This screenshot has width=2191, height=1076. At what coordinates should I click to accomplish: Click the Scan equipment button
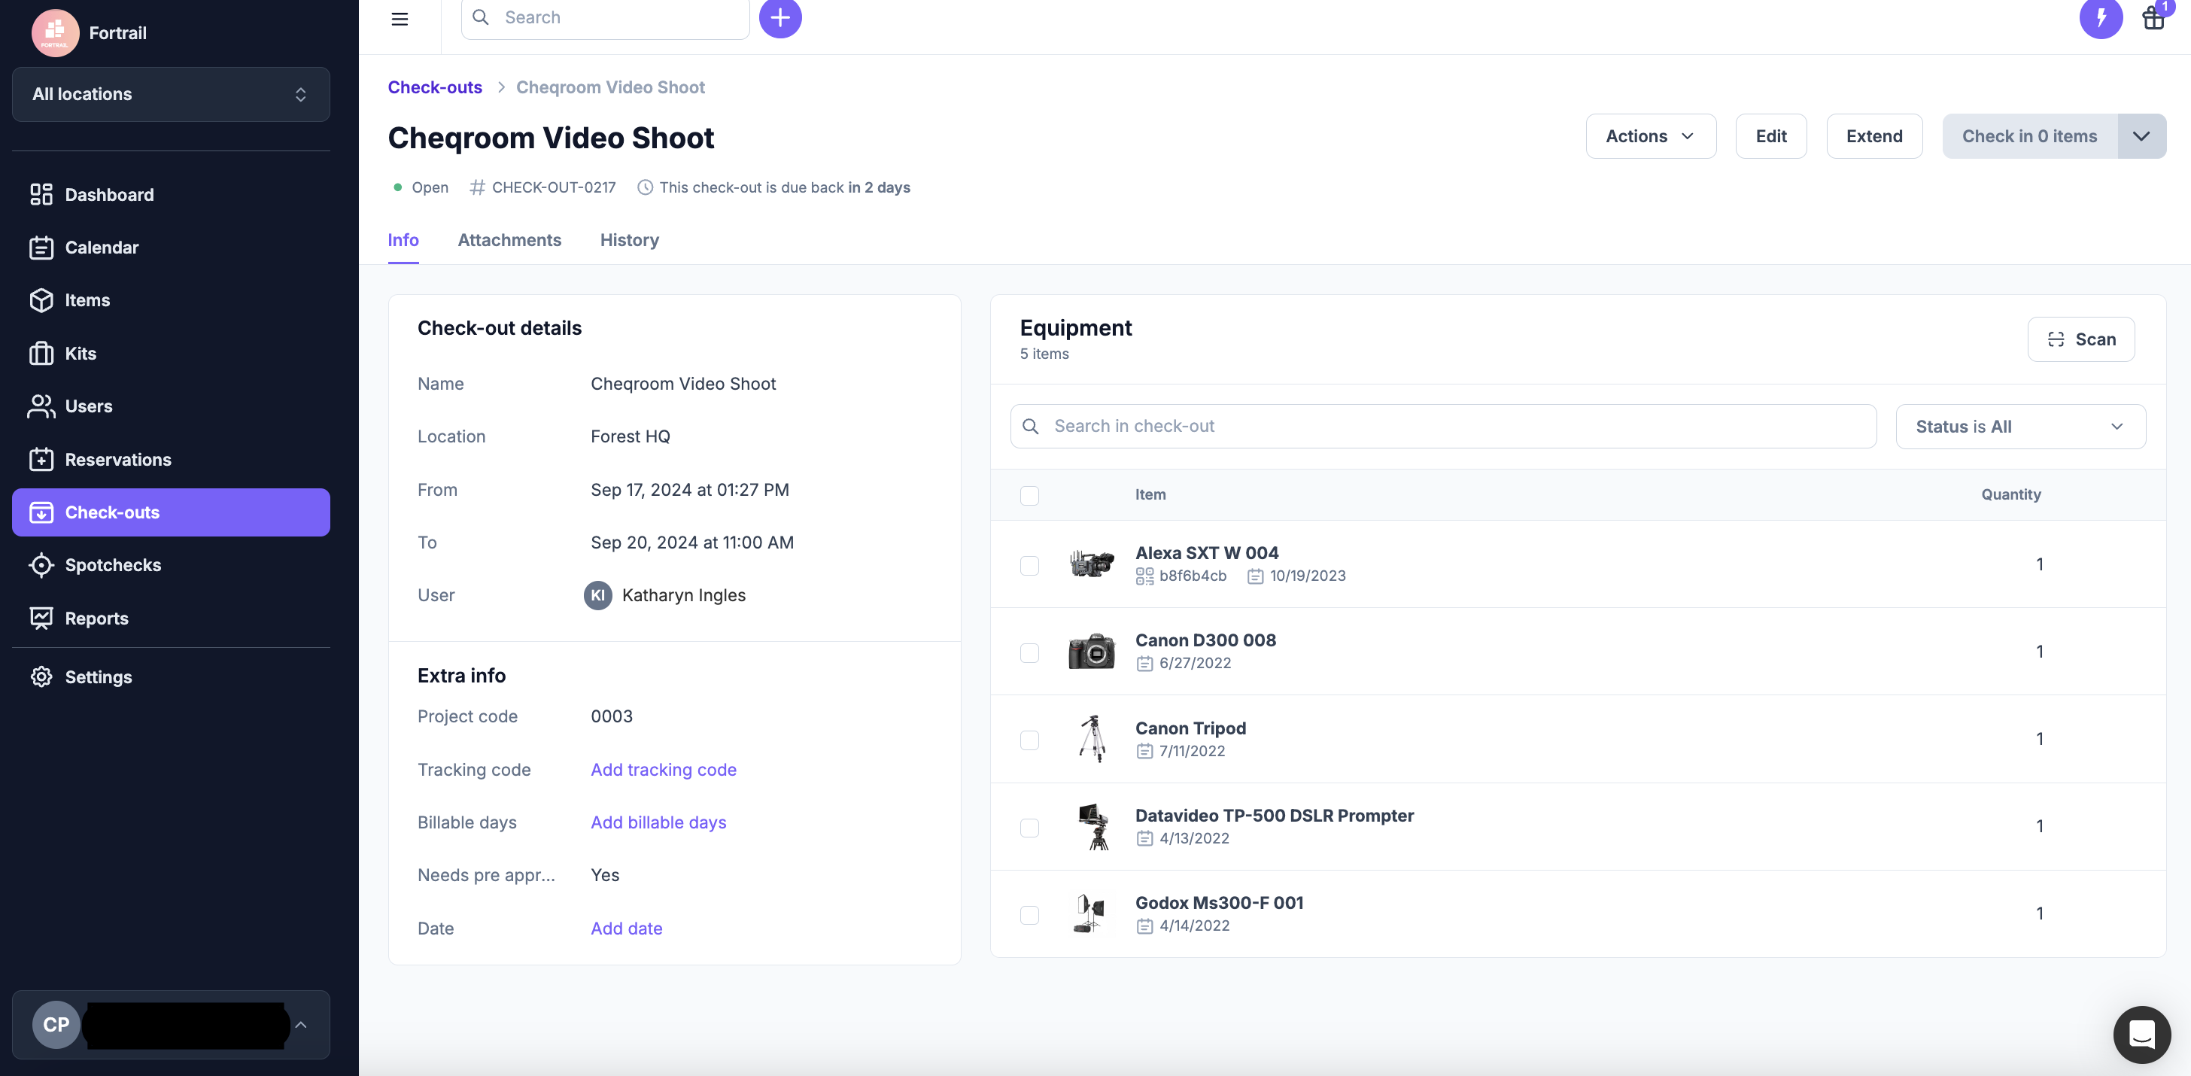click(x=2080, y=339)
